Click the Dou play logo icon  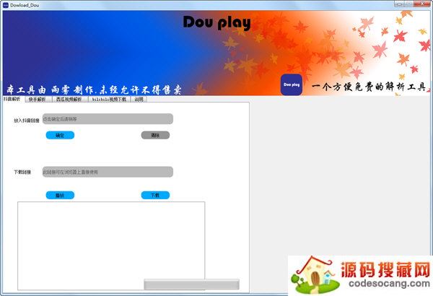pyautogui.click(x=292, y=84)
